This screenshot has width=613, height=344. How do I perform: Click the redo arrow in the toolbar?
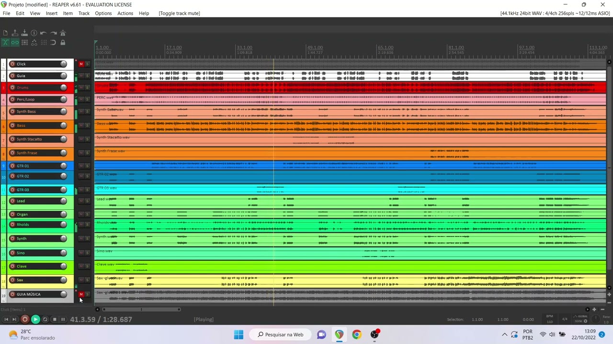click(53, 33)
